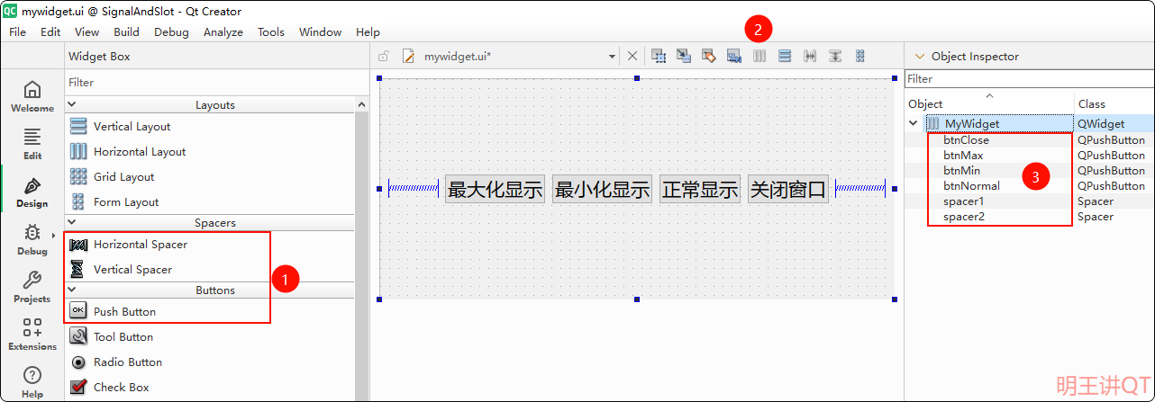The image size is (1155, 402).
Task: Select the 正常显示 button on canvas
Action: [x=700, y=189]
